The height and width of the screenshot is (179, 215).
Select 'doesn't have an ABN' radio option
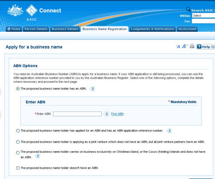18,168
